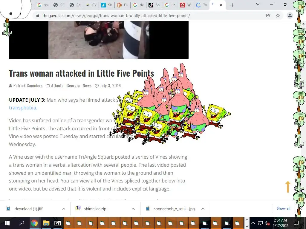Follow the blue "transphobia." link
Screen dimensions: 306x229
coord(23,108)
